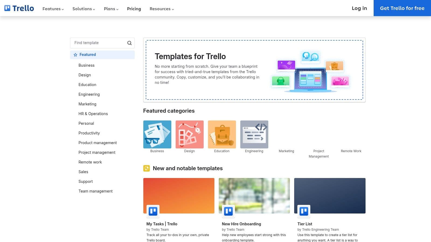Open the Design category tile icon

[190, 134]
